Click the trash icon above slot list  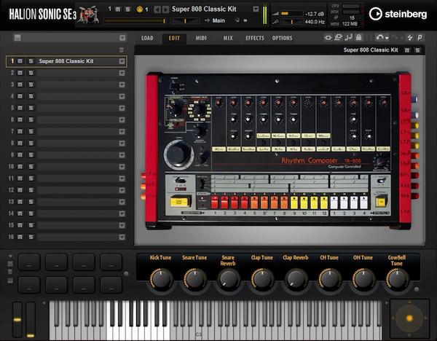coord(122,50)
